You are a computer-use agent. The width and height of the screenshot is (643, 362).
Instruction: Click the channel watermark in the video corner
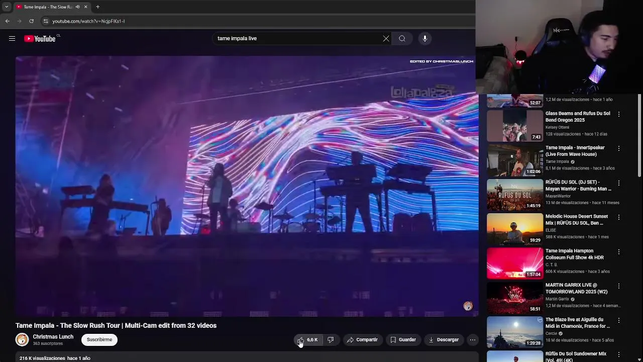click(468, 306)
